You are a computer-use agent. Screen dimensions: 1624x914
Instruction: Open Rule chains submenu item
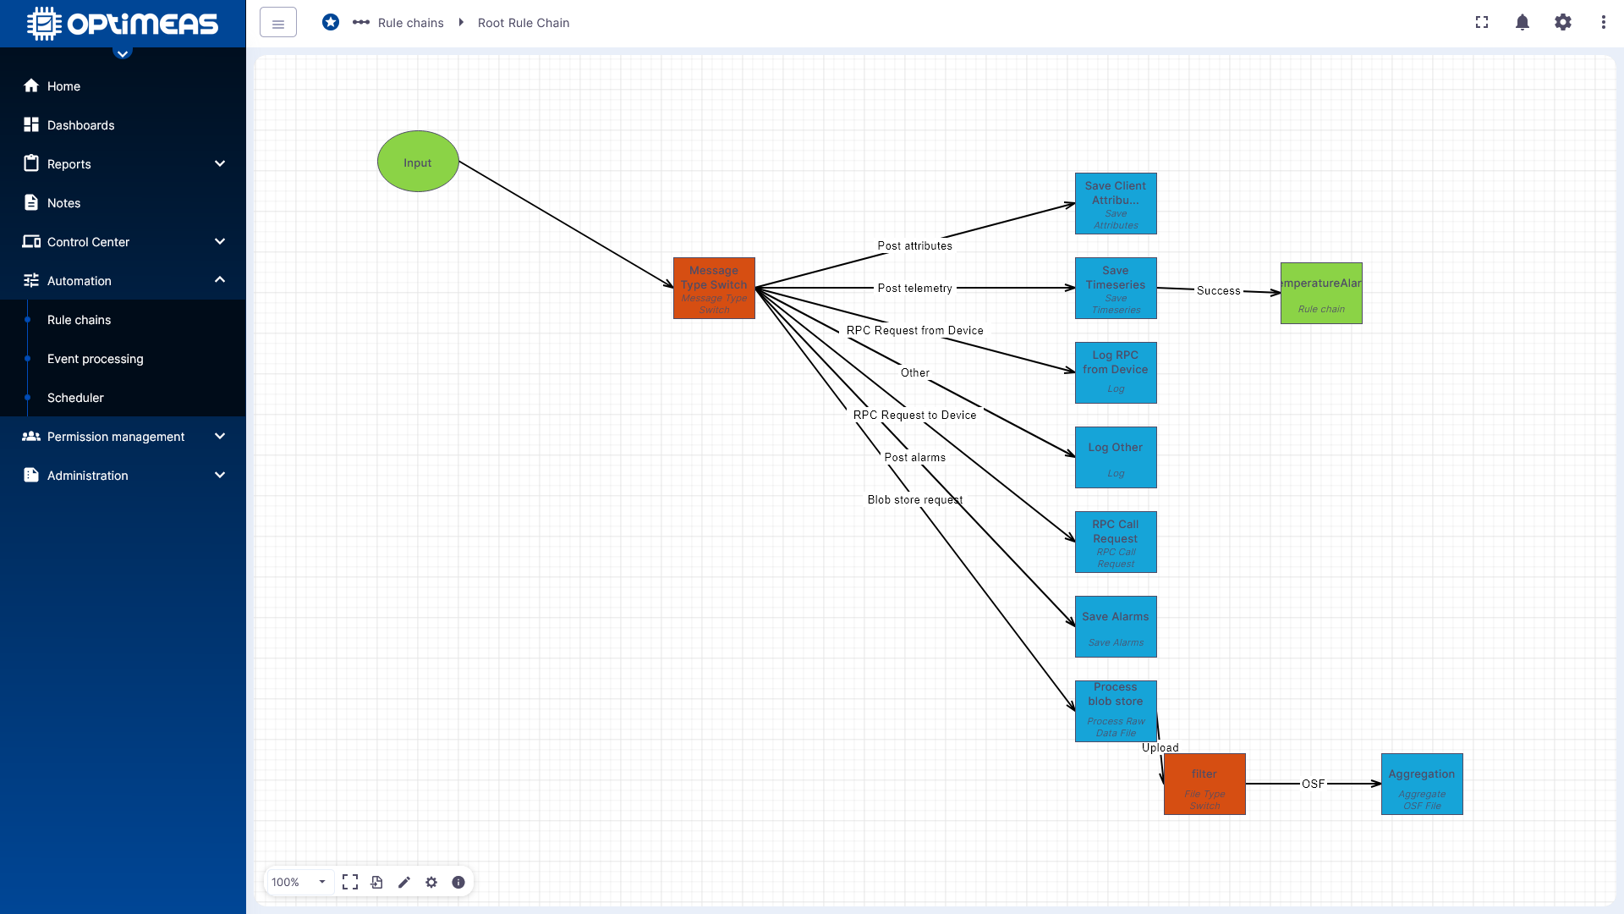[123, 319]
